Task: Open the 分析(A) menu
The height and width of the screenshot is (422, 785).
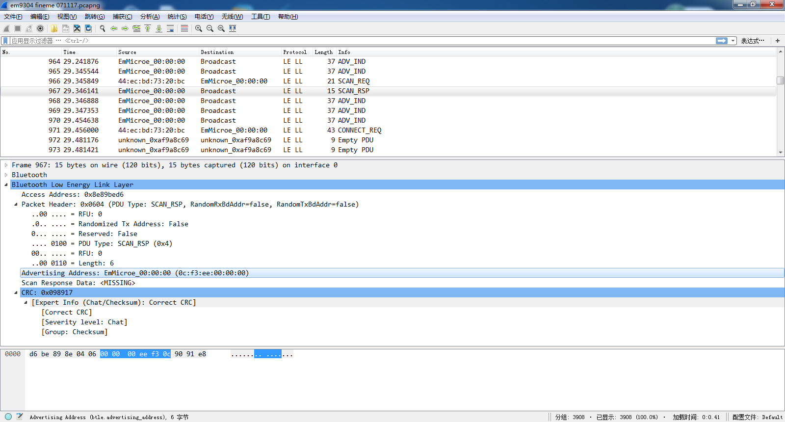Action: click(150, 17)
